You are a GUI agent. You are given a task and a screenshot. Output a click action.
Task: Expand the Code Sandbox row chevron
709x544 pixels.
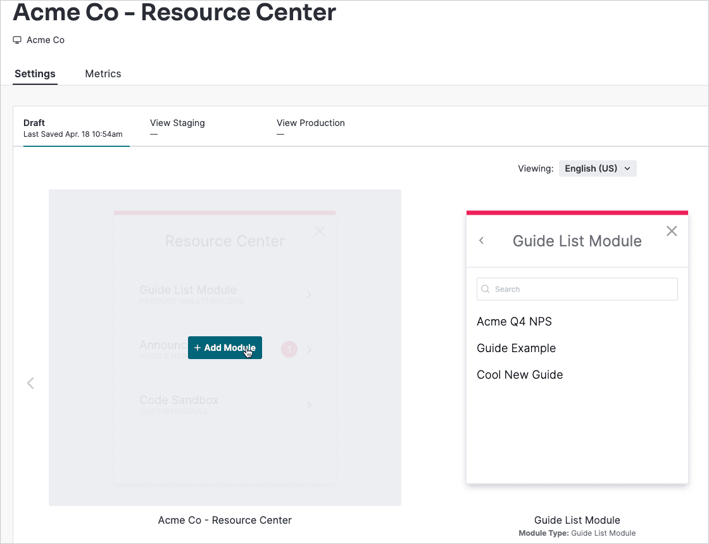tap(309, 405)
